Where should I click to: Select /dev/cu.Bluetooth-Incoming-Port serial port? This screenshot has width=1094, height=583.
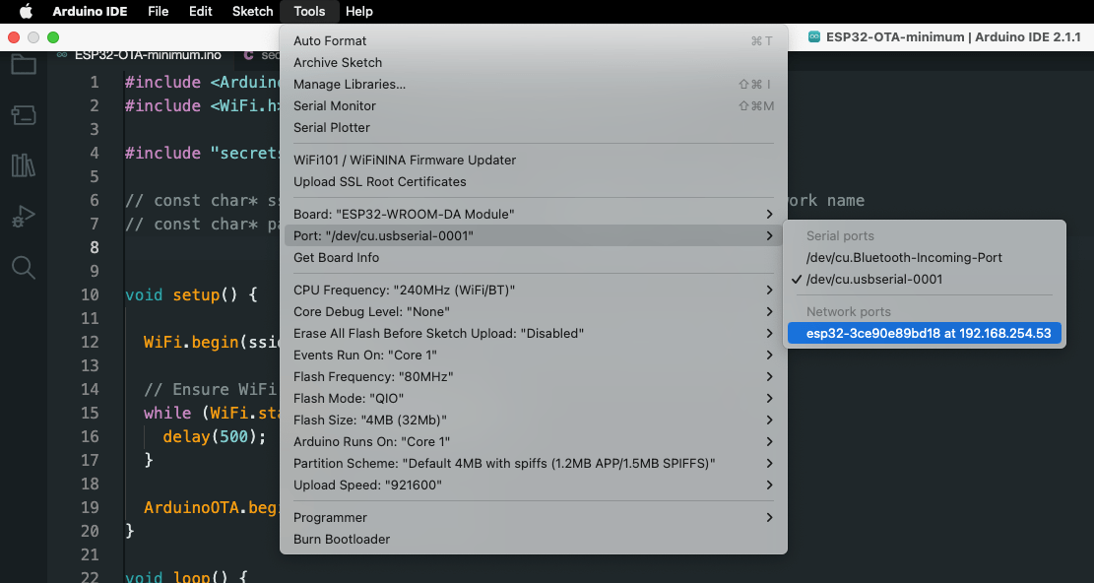tap(925, 257)
